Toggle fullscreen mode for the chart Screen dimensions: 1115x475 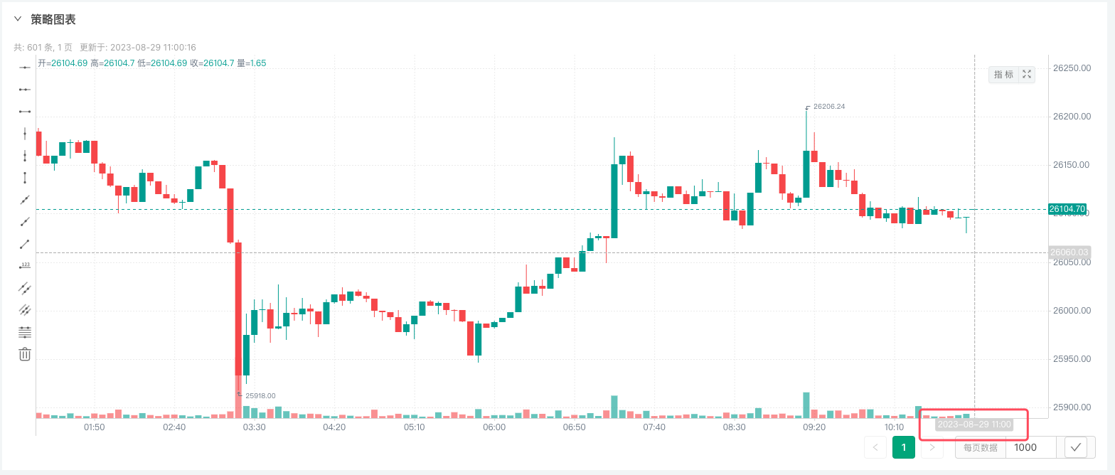pos(1026,75)
